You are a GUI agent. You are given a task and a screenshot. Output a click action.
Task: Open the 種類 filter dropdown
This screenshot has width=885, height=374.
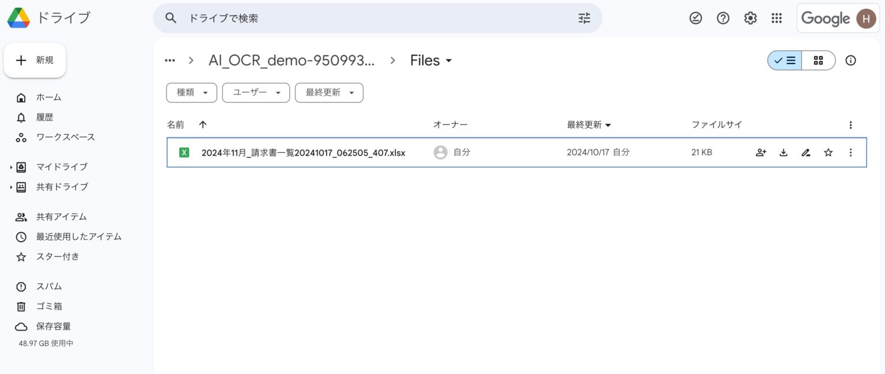(x=191, y=92)
